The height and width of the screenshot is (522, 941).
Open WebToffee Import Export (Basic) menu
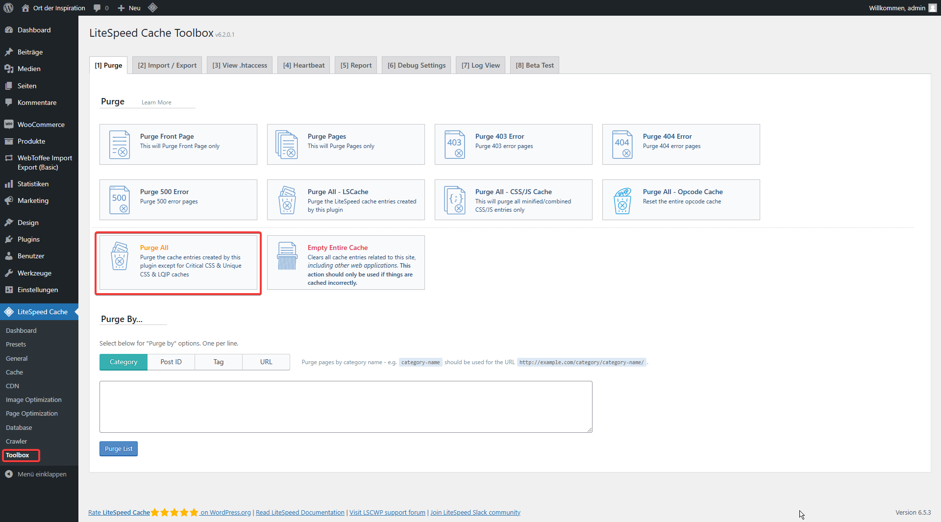(x=39, y=162)
